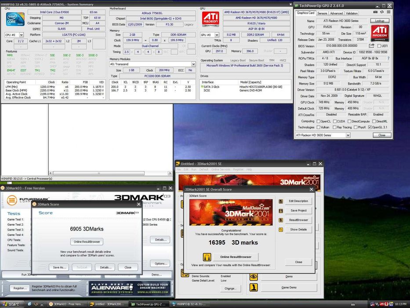The width and height of the screenshot is (410, 308).
Task: Switch to Validation tab in GPU-Z
Action: 352,13
